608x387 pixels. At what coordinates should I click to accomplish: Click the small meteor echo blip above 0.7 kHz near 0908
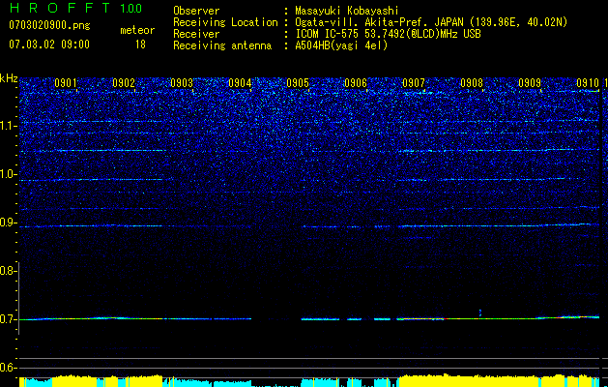coord(480,313)
